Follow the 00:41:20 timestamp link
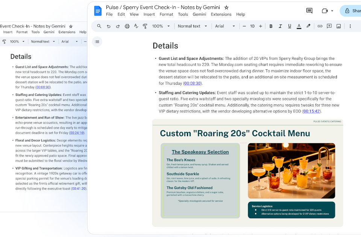 click(x=79, y=188)
